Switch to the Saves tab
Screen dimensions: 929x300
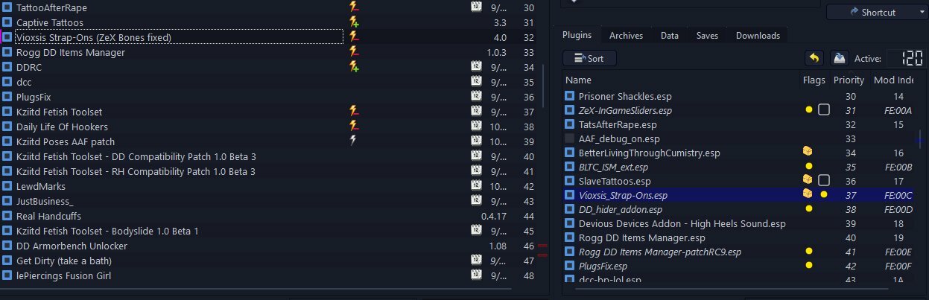pyautogui.click(x=707, y=35)
